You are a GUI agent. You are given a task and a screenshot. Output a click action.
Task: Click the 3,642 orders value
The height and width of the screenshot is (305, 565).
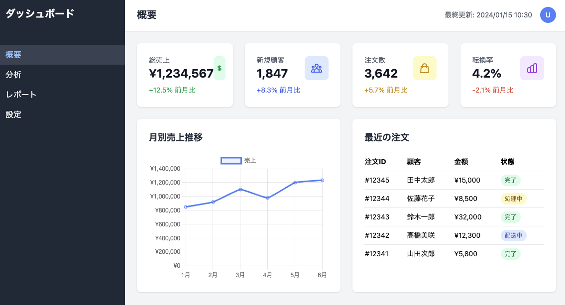(x=381, y=74)
